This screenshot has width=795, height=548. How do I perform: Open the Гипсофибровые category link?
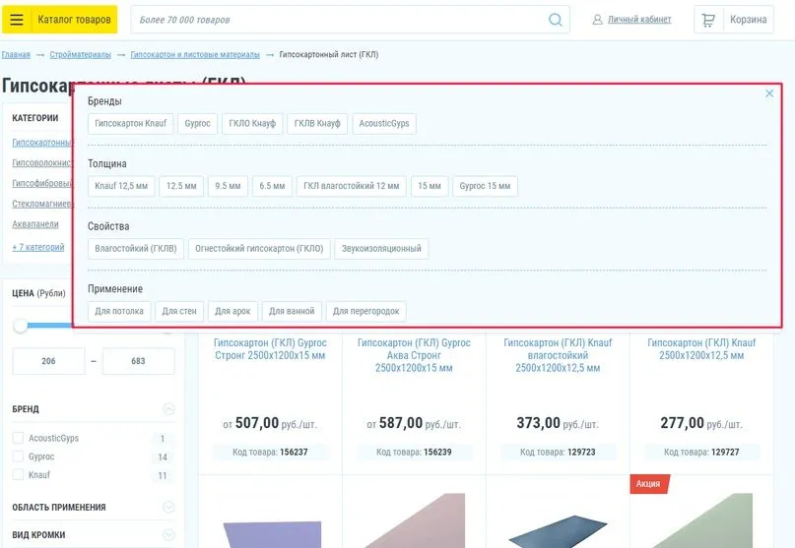(x=42, y=183)
